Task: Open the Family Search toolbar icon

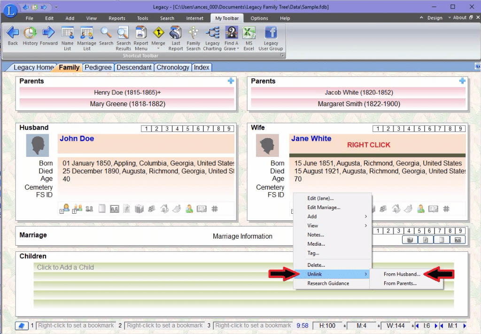Action: pyautogui.click(x=193, y=32)
